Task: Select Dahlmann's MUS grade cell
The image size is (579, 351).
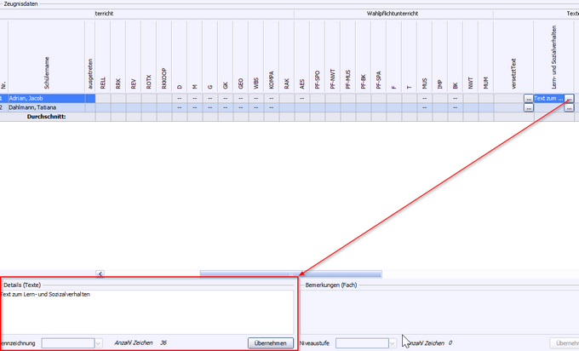Action: point(425,108)
